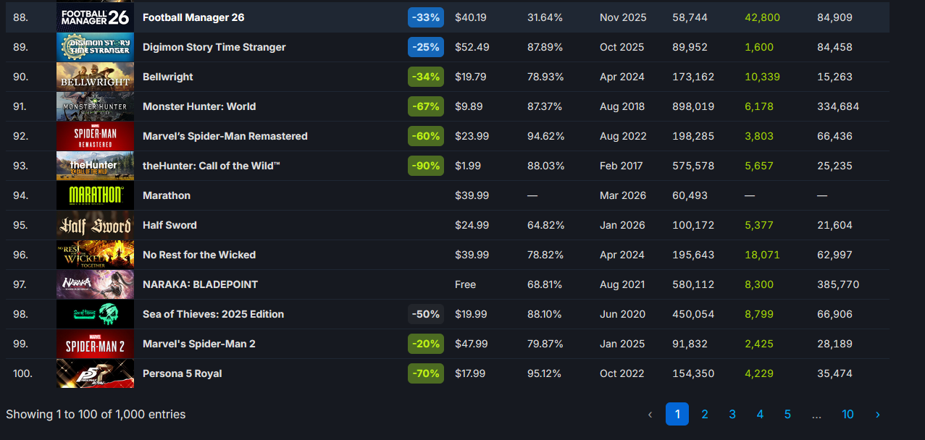Click Spider-Man Remastered -60% discount badge
The width and height of the screenshot is (925, 440).
tap(426, 136)
